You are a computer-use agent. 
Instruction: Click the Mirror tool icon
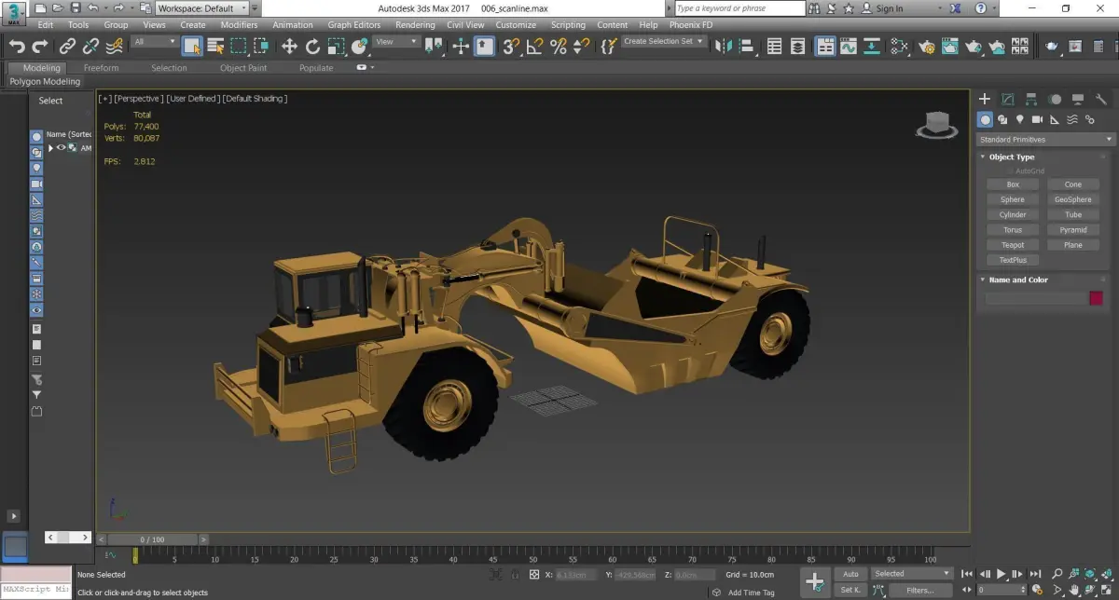[x=725, y=47]
